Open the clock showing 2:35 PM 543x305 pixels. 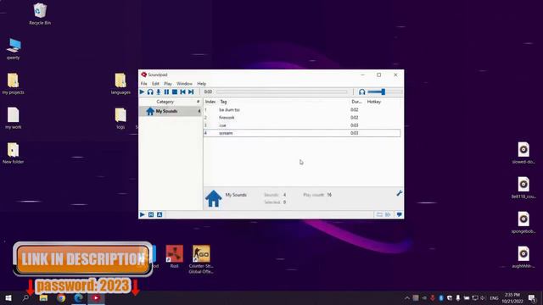(x=512, y=297)
